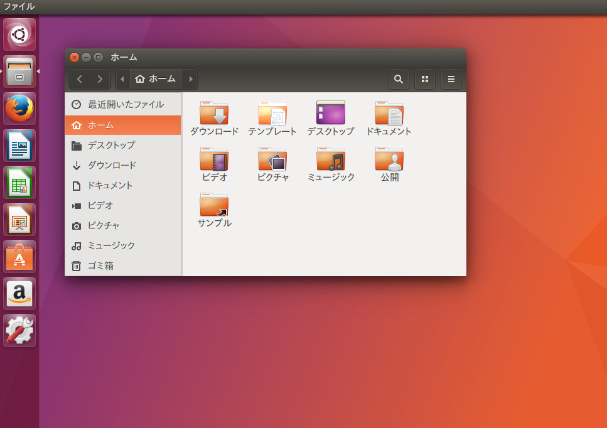
Task: Open the hamburger menu
Action: pyautogui.click(x=451, y=80)
